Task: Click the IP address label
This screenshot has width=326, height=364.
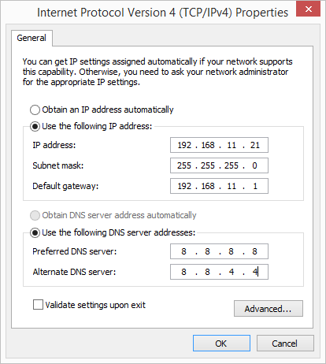Action: click(x=54, y=145)
